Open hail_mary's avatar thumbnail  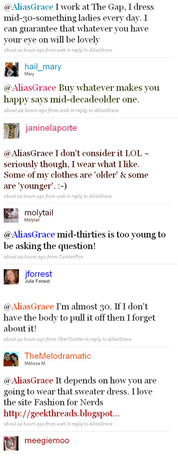pyautogui.click(x=11, y=70)
